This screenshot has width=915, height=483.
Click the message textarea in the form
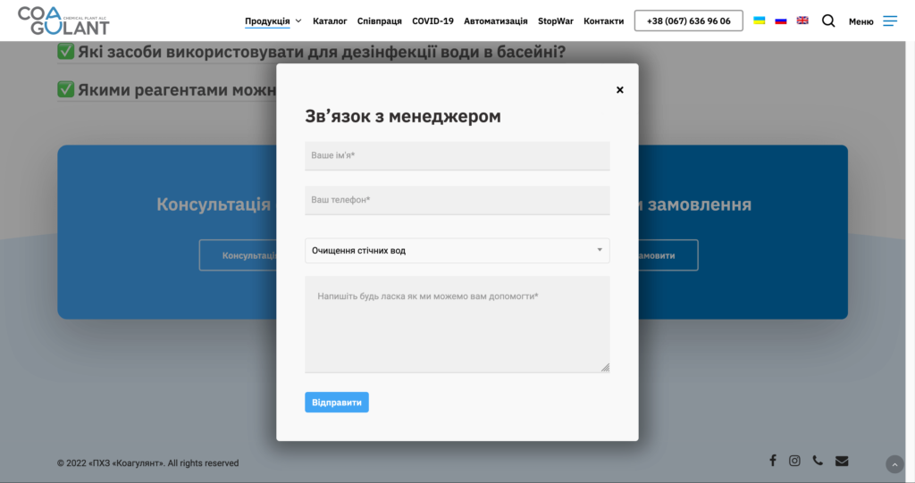pyautogui.click(x=457, y=324)
